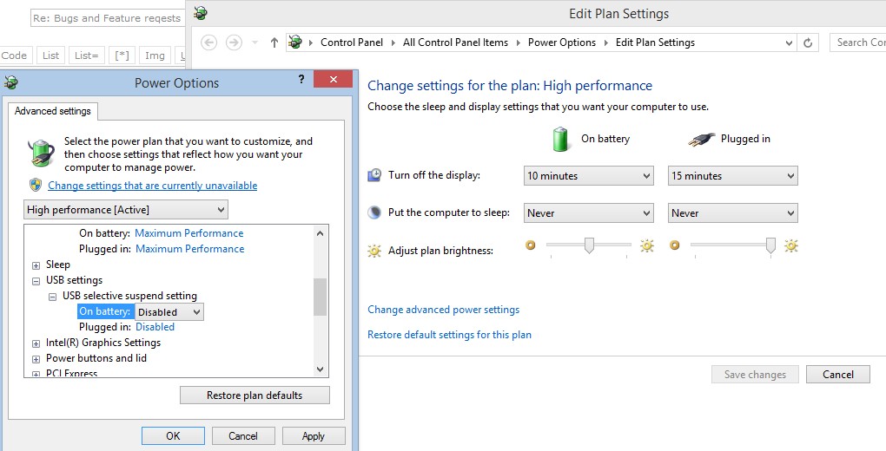Viewport: 886px width, 451px height.
Task: Open Change settings that are currently unavailable
Action: coord(152,186)
